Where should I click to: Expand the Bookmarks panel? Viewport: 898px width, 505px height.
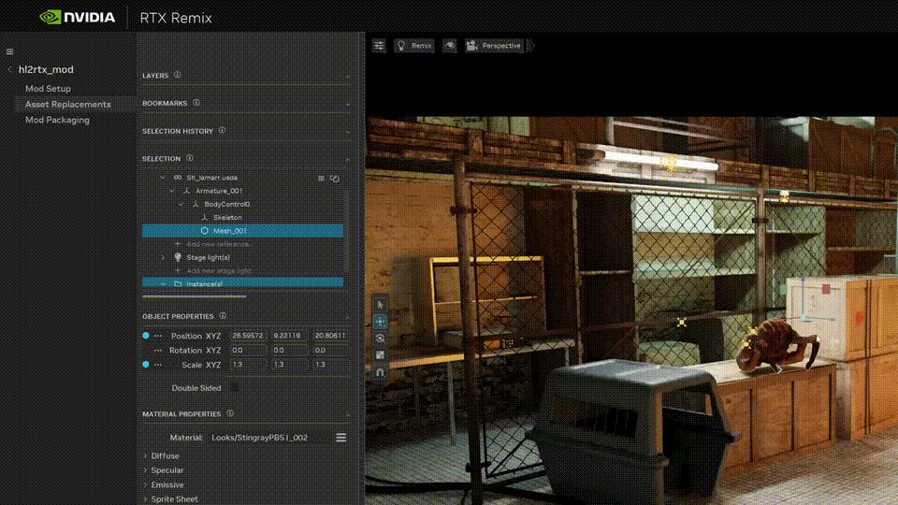pos(348,104)
